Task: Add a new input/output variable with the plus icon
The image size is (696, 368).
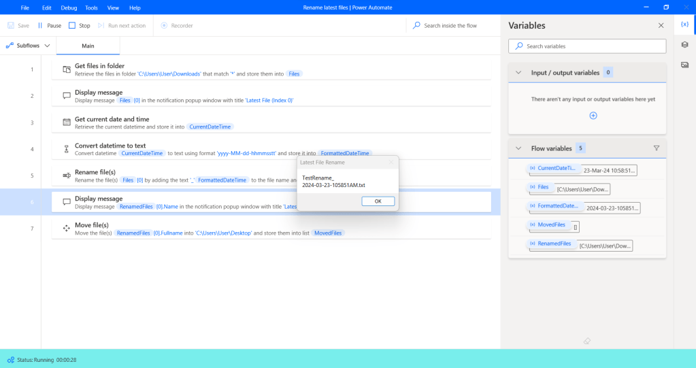Action: [x=593, y=116]
